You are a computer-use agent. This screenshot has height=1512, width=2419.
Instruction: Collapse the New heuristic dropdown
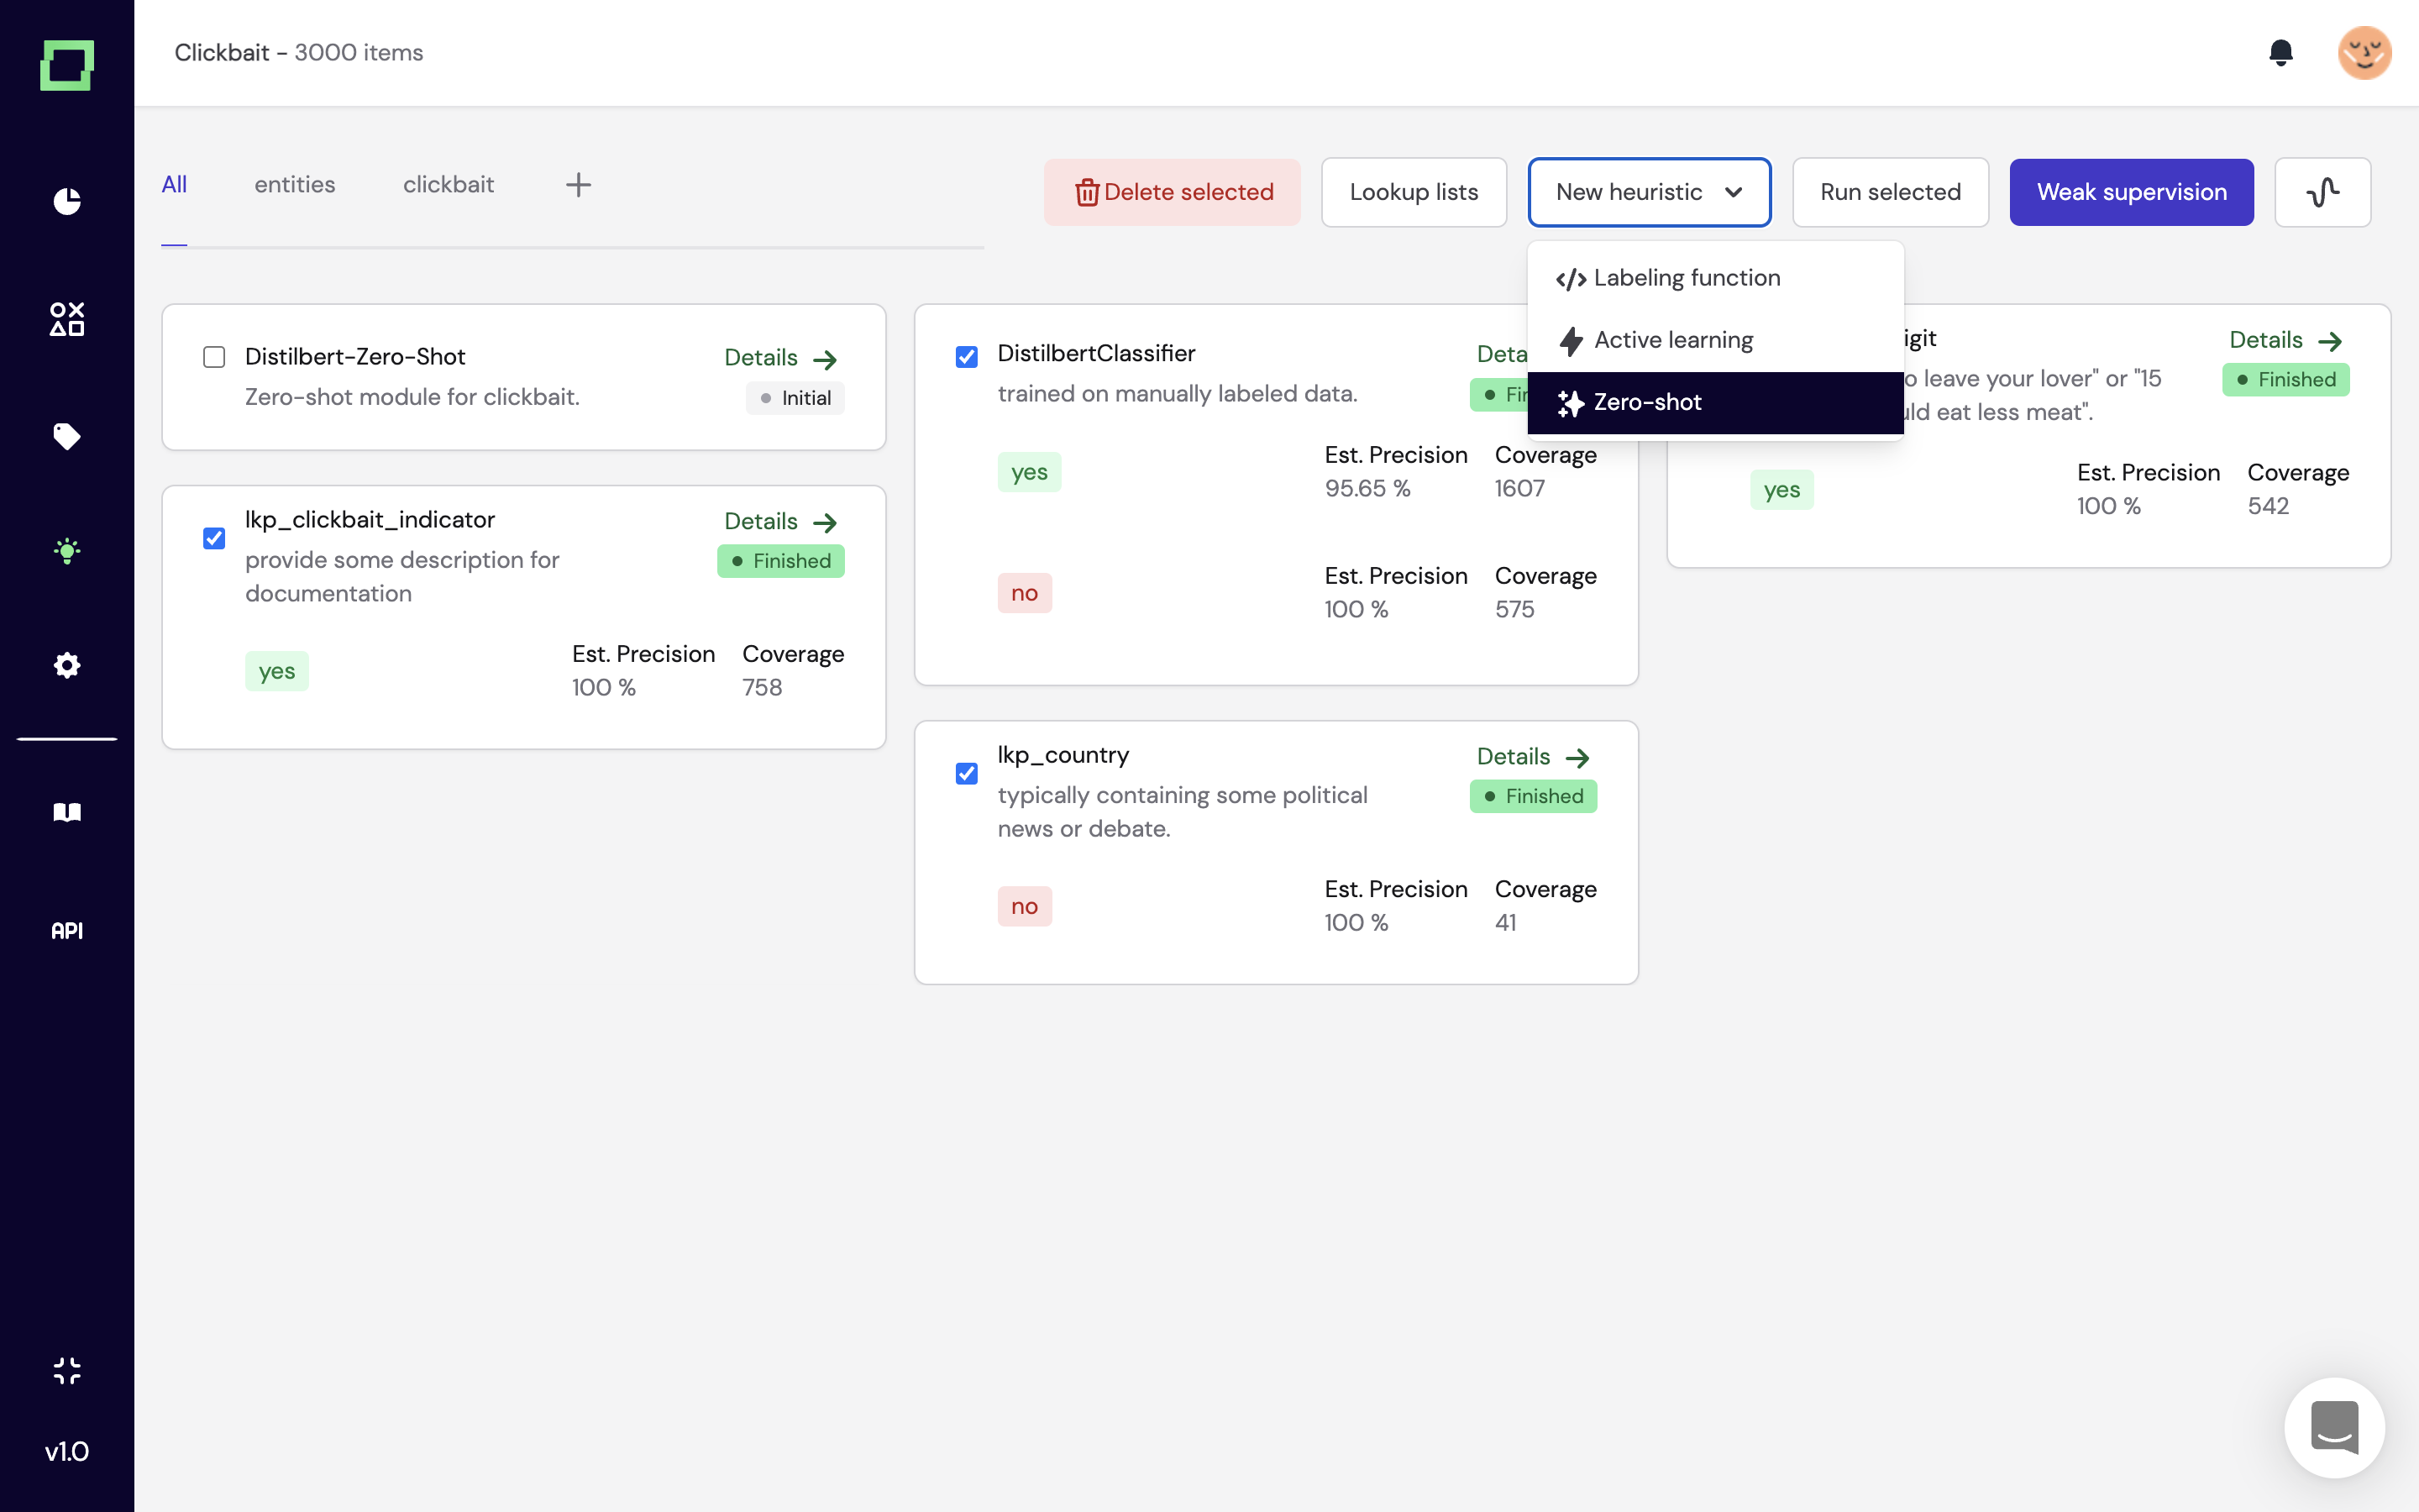pos(1648,192)
